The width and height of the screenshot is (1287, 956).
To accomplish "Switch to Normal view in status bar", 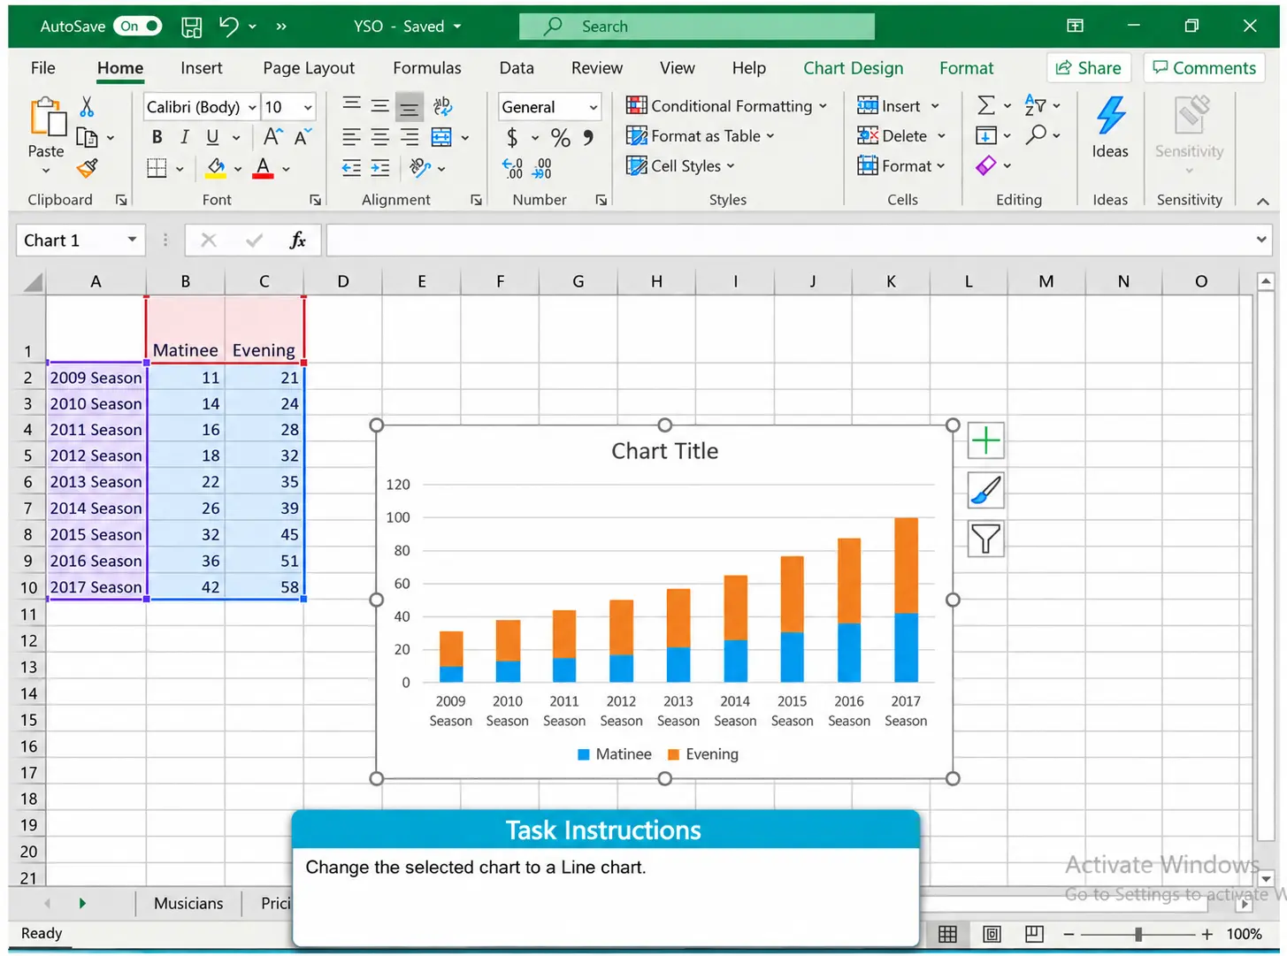I will [947, 934].
